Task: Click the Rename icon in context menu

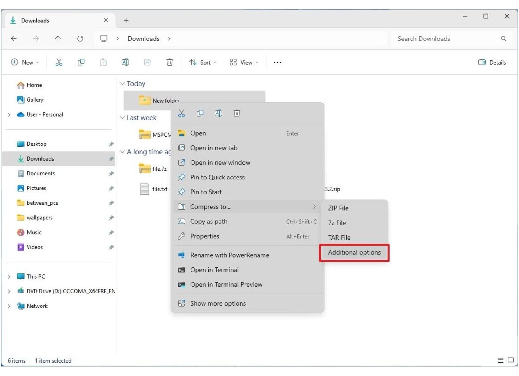Action: [218, 113]
